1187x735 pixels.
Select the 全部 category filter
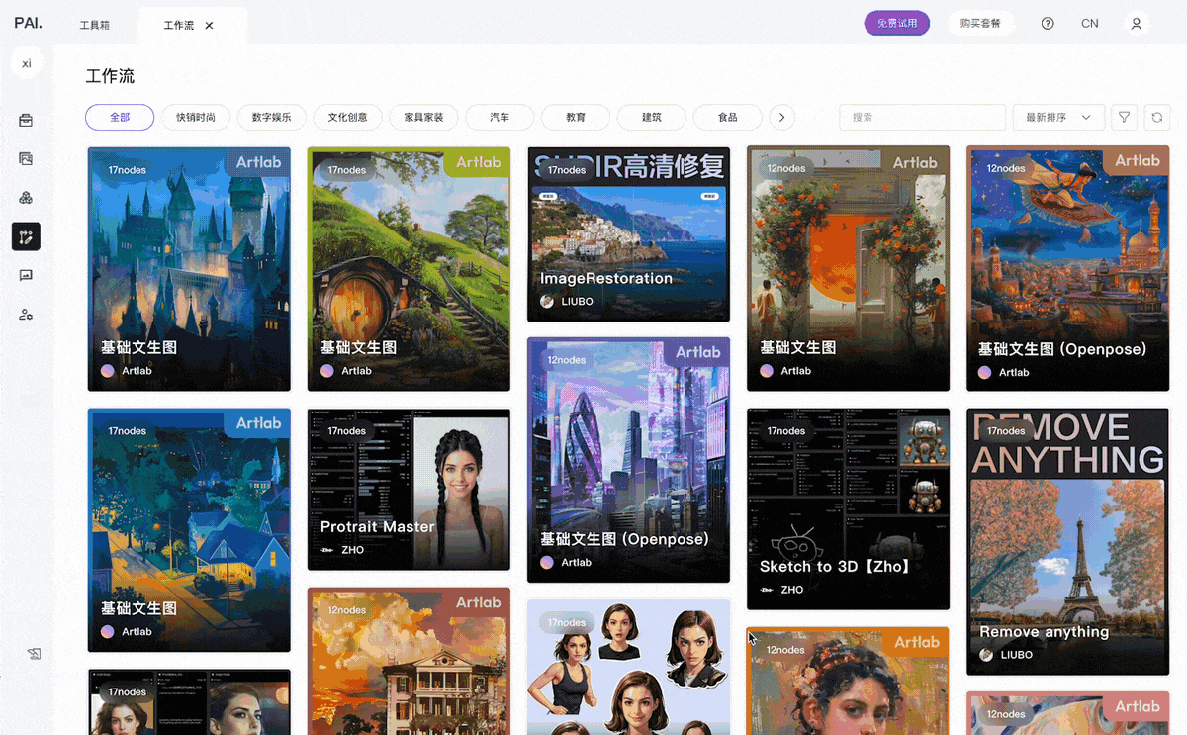tap(120, 117)
